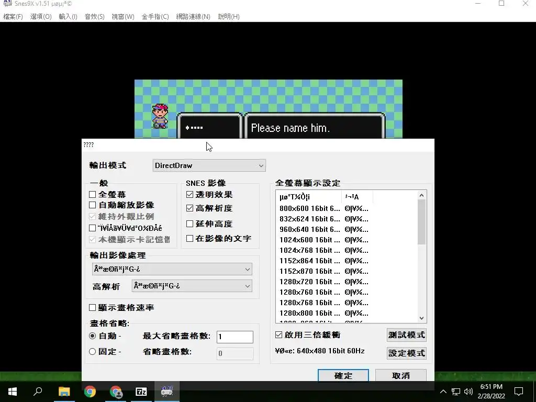Open File Explorer from taskbar
The height and width of the screenshot is (402, 536).
pos(64,392)
